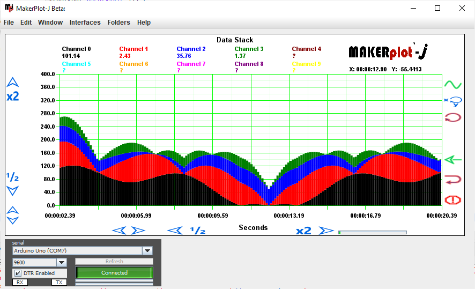Click the green left-pointing arrow icon
This screenshot has height=289, width=475.
click(x=453, y=160)
